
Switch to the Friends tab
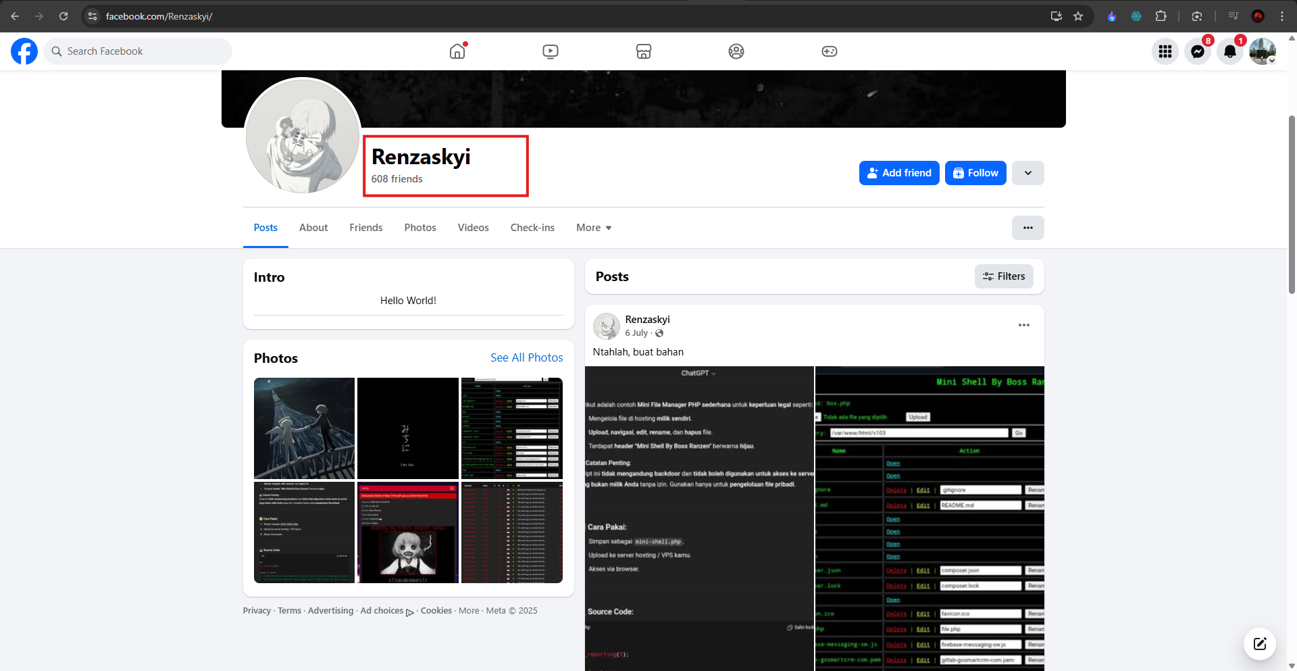366,228
